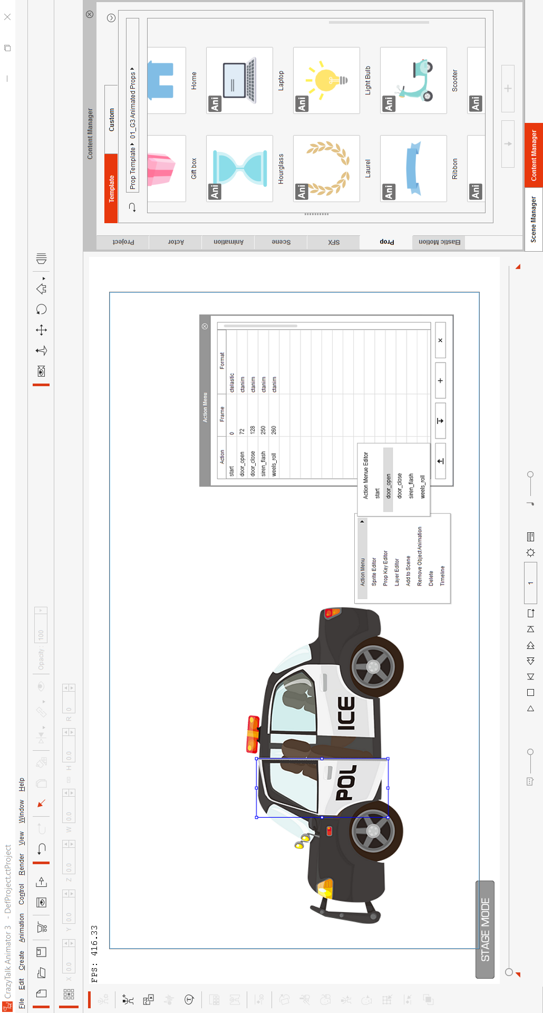543x1013 pixels.
Task: Open the Elastic Motion category tab
Action: 439,242
